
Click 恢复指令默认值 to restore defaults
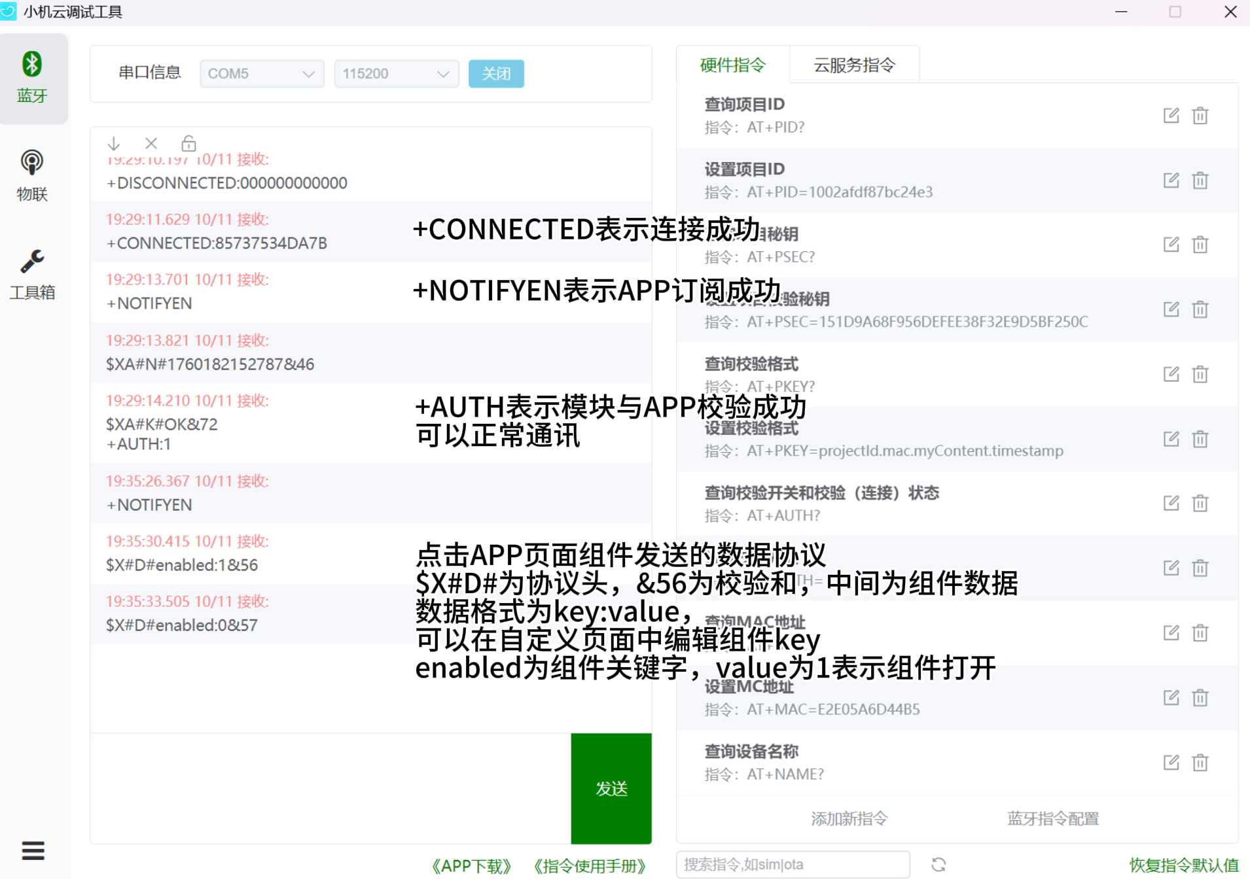(1183, 865)
